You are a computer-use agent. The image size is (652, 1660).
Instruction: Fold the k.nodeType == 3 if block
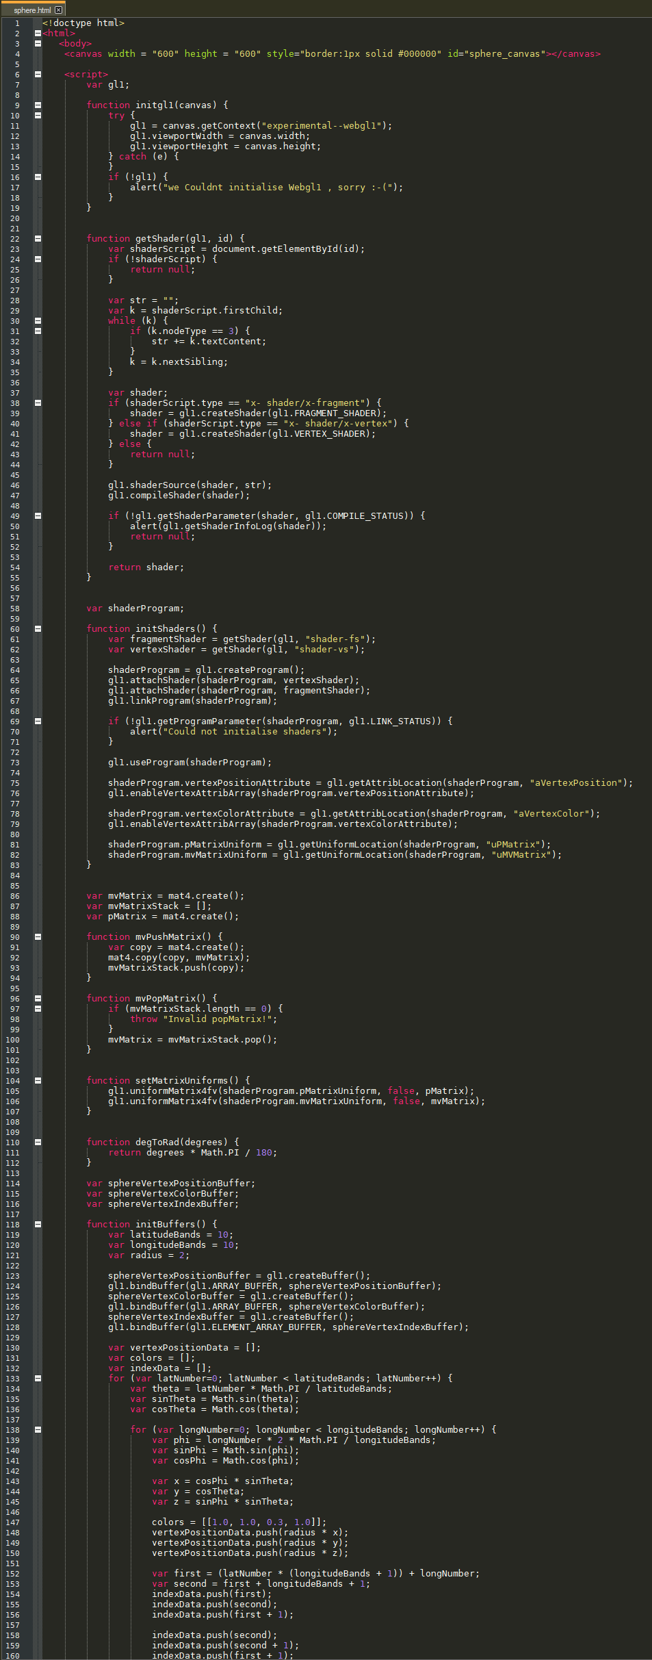pyautogui.click(x=38, y=331)
